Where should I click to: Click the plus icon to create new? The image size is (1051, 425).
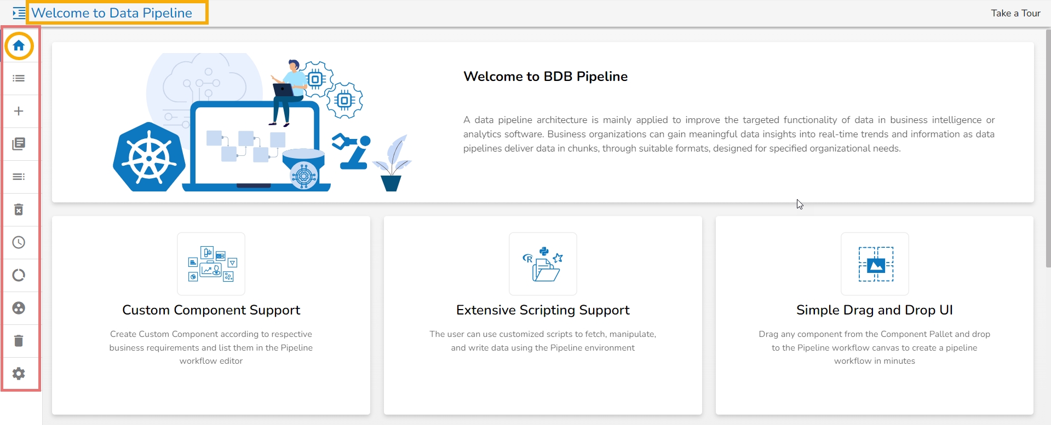point(19,112)
